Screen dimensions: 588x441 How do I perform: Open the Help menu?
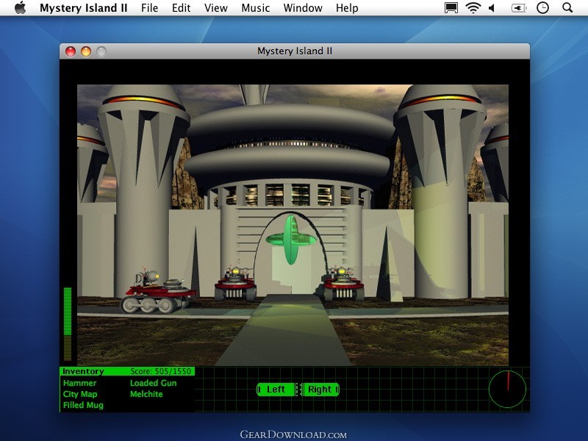(x=347, y=8)
